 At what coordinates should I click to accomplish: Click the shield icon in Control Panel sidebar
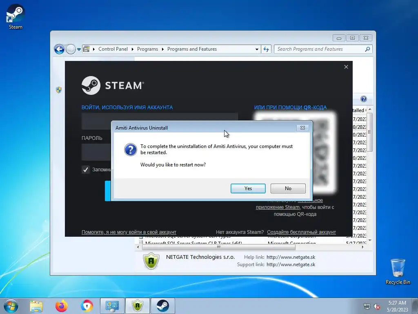coord(59,90)
